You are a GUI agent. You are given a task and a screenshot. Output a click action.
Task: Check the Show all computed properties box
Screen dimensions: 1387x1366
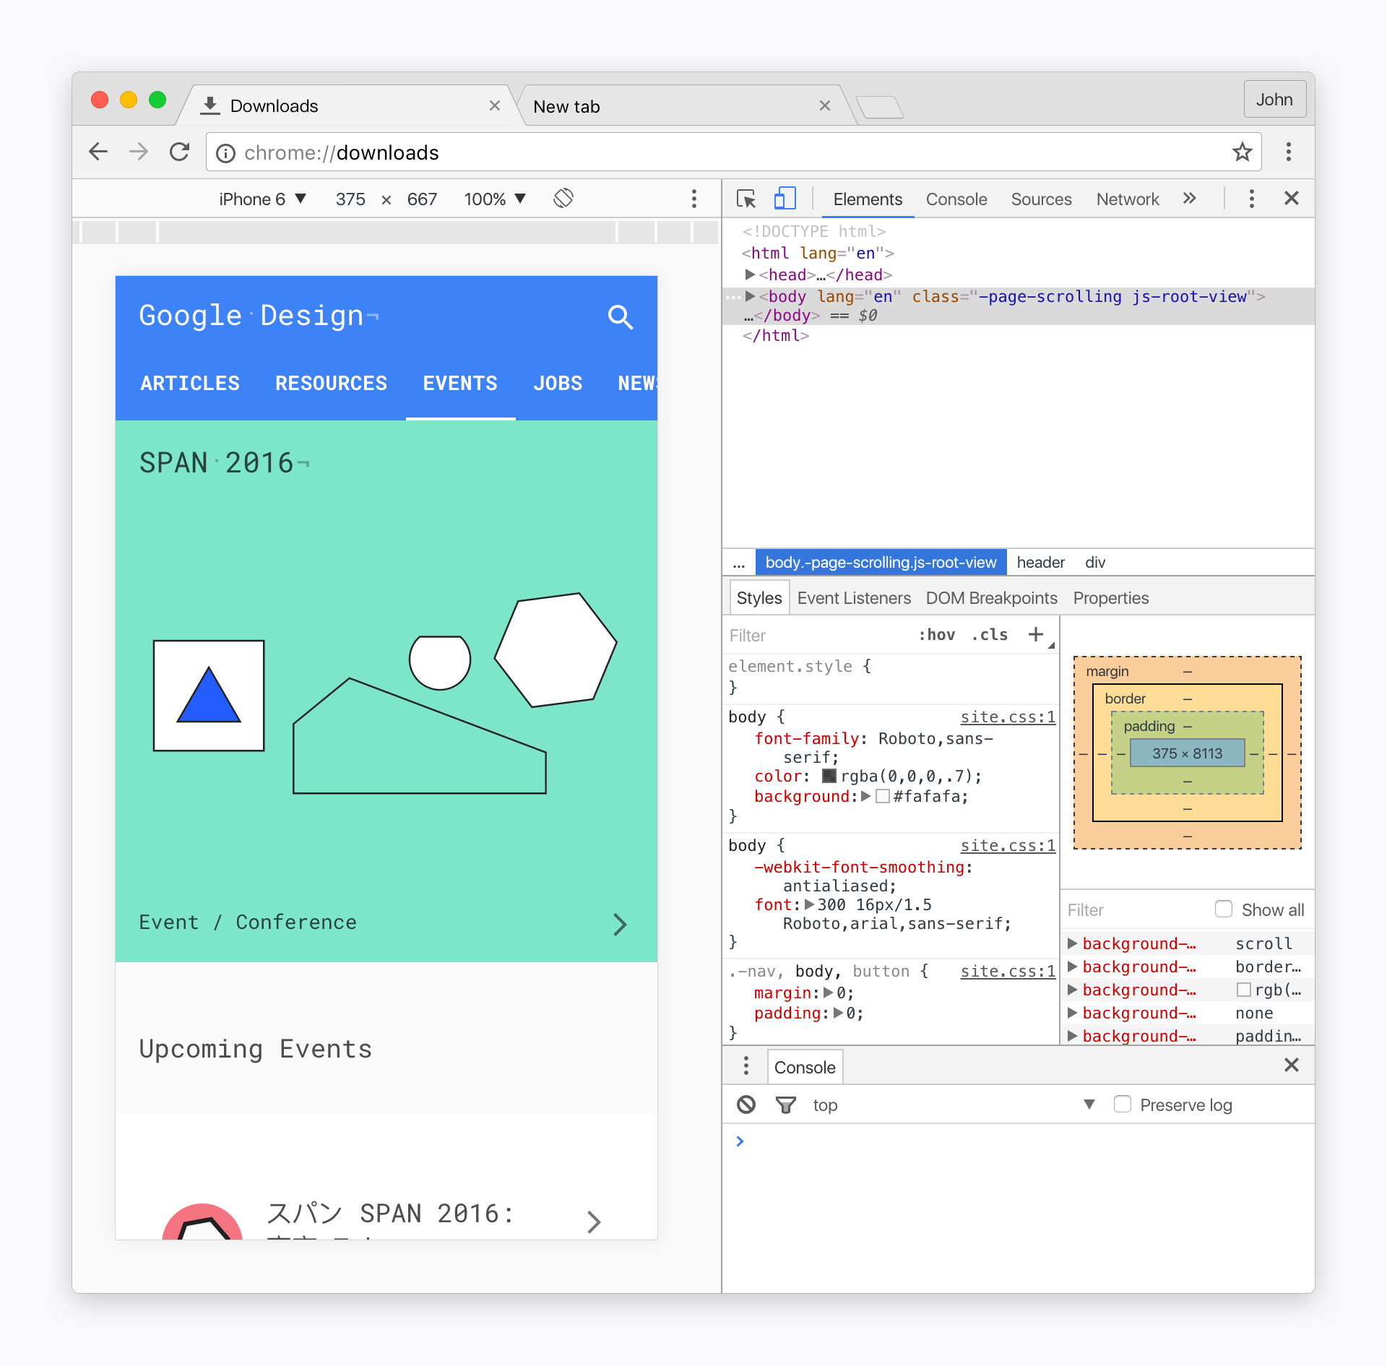pos(1223,909)
